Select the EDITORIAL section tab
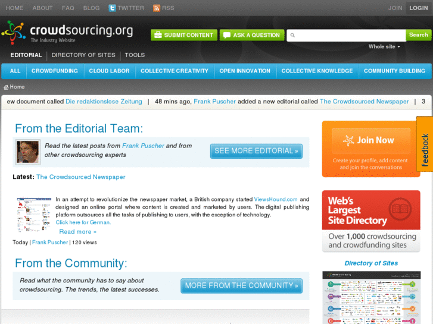Screen dimensions: 433x324 [x=26, y=55]
